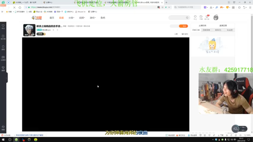Click the search magnifier in Douyu search box
Image resolution: width=253 pixels, height=142 pixels.
pos(187,18)
